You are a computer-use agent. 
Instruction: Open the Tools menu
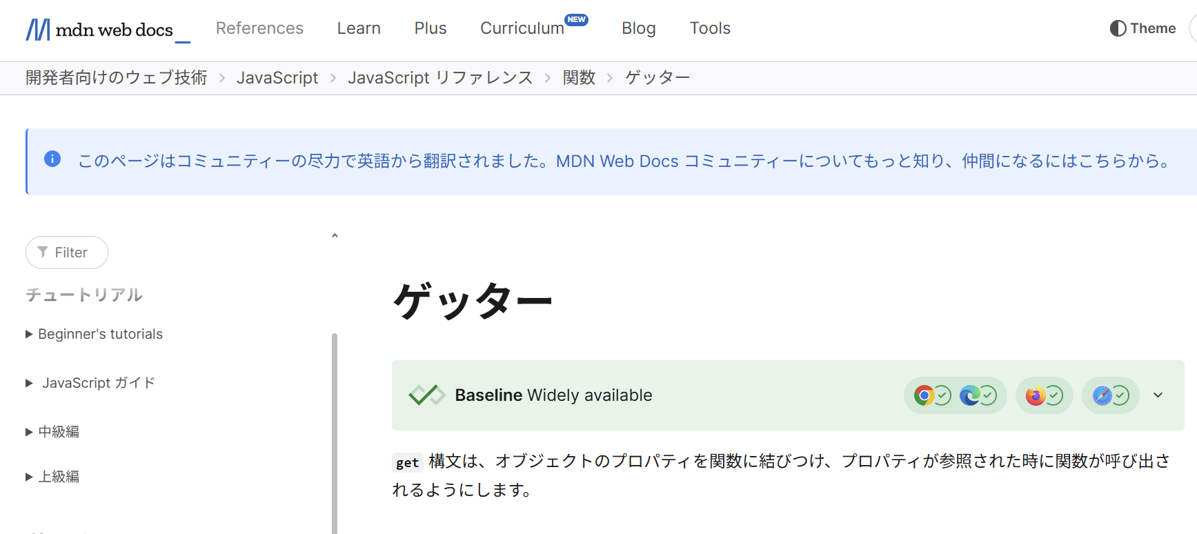pos(710,28)
